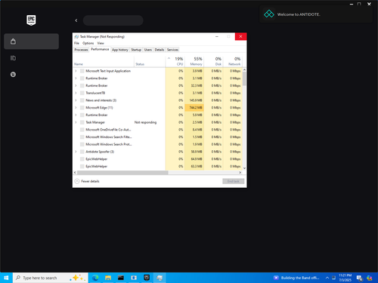Launch Microsoft Edge from the taskbar

95,278
